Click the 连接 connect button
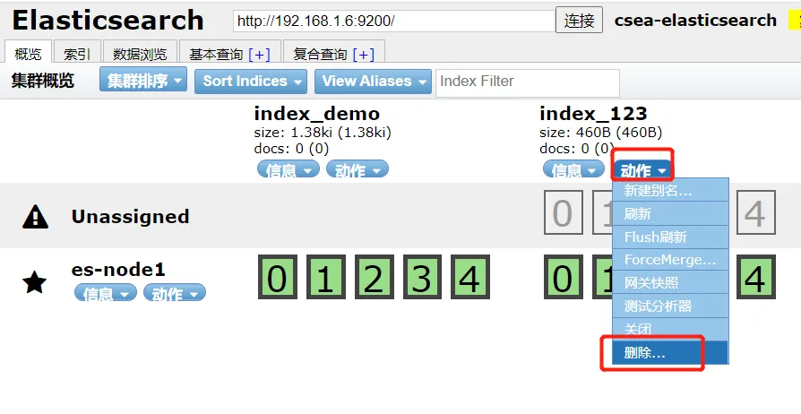 tap(580, 21)
